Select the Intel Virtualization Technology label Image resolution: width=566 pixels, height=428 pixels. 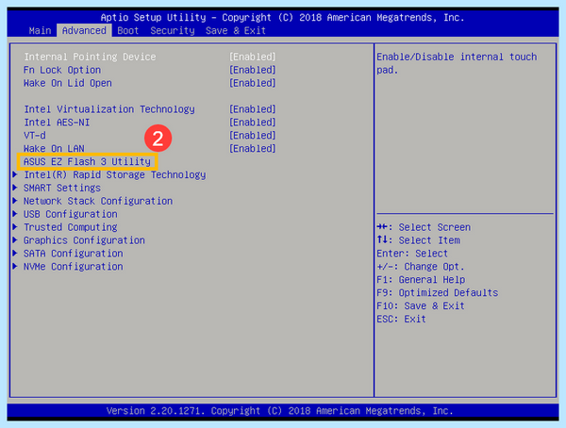[109, 109]
